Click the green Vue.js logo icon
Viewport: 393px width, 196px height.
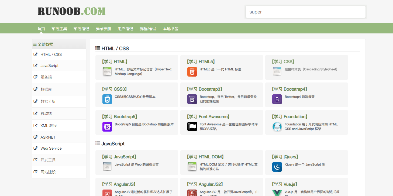click(277, 192)
